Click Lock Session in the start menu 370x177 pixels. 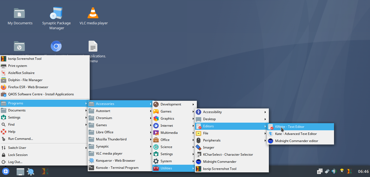pyautogui.click(x=18, y=155)
